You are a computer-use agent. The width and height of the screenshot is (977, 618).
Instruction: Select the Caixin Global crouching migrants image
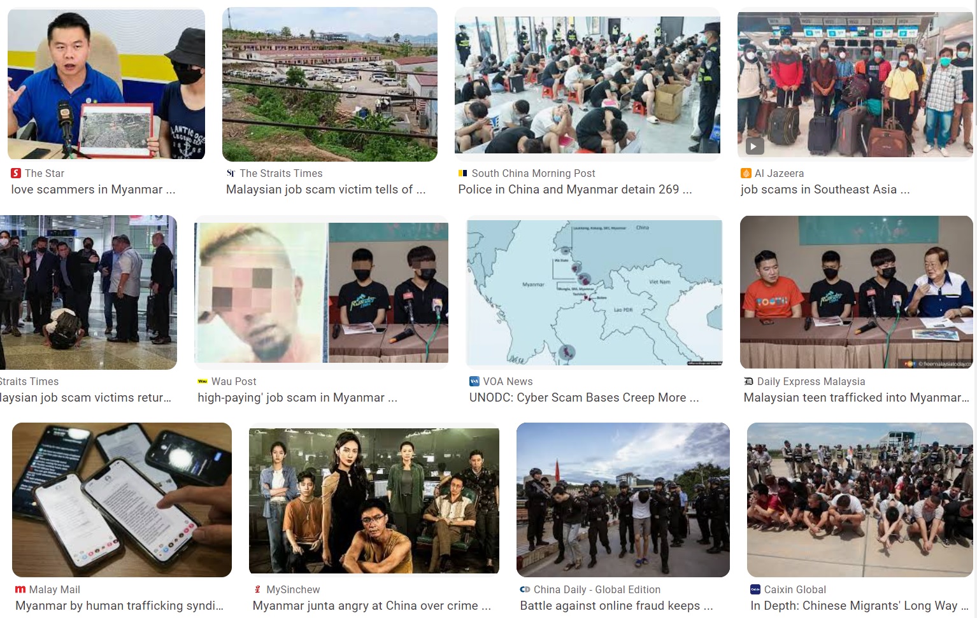[860, 500]
